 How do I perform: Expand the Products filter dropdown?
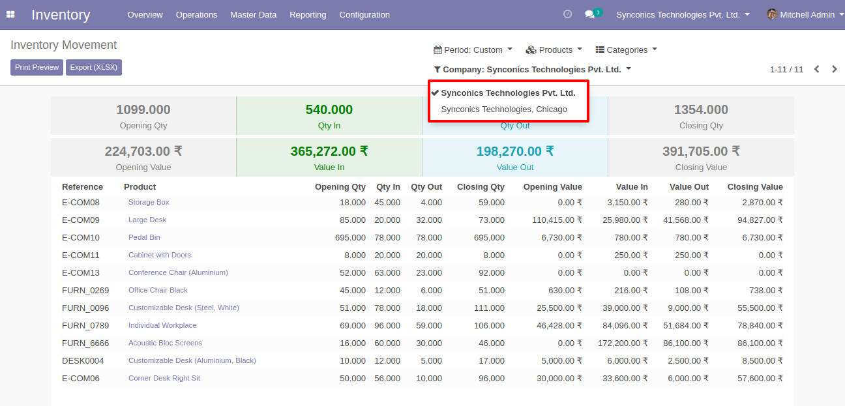pyautogui.click(x=554, y=50)
